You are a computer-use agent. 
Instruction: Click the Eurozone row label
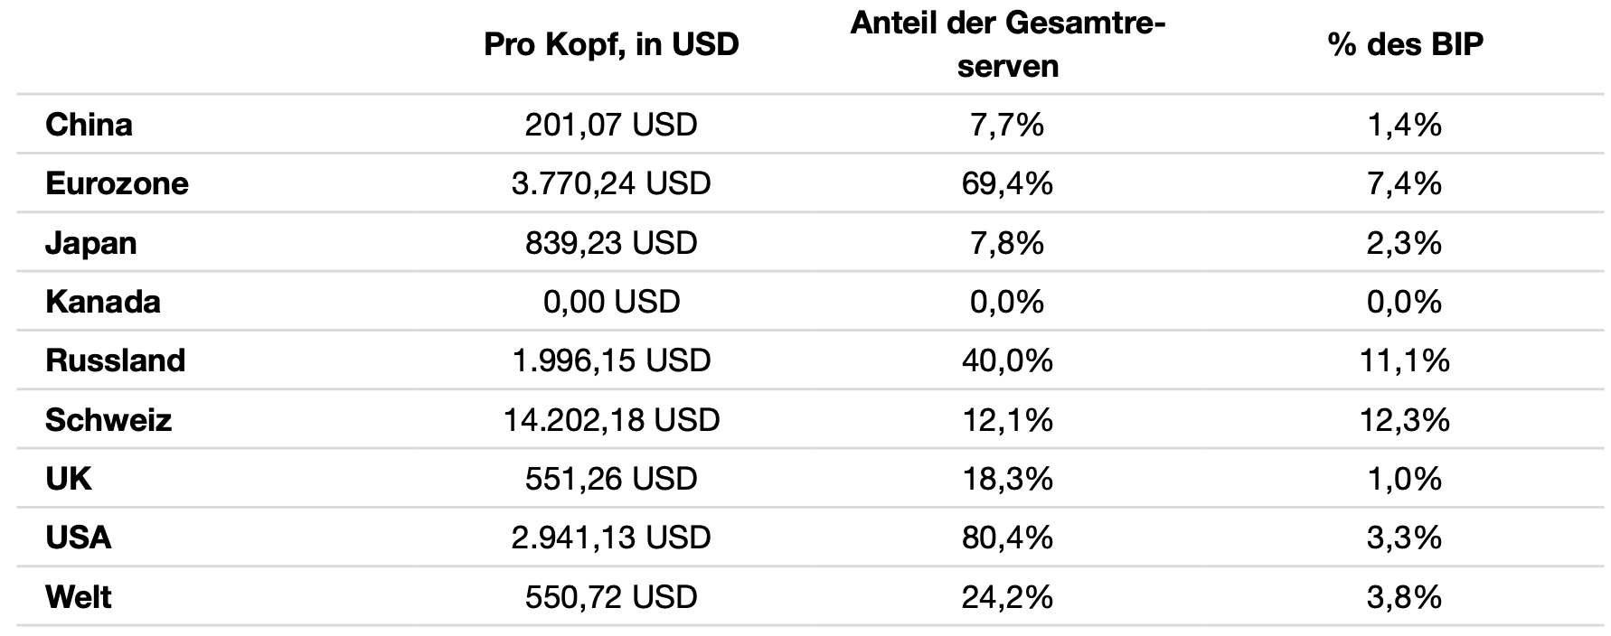[x=117, y=184]
